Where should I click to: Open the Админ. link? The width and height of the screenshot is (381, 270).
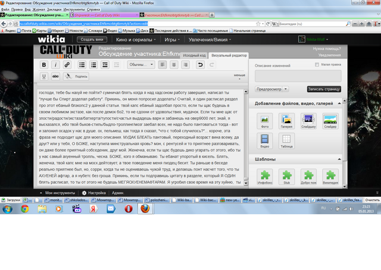click(118, 193)
